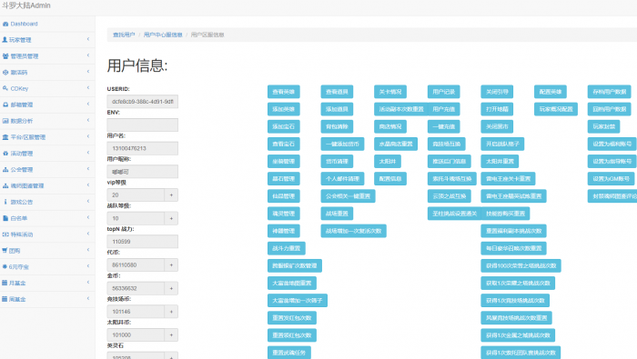Expand the 邮箱管理 menu chevron

[88, 105]
